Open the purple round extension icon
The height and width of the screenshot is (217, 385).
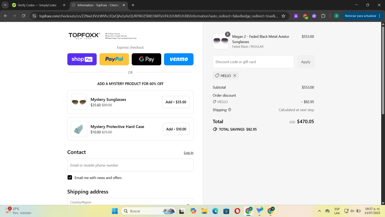[314, 16]
